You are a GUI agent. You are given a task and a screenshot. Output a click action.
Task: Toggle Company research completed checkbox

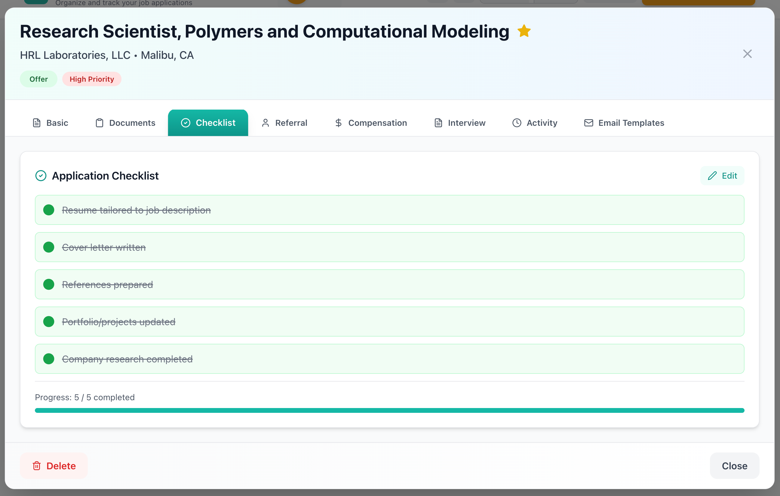coord(49,359)
